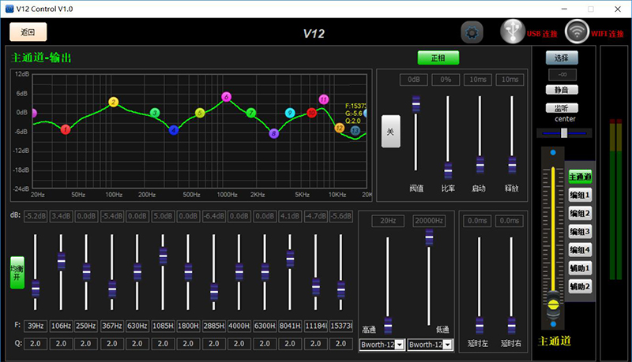Toggle the green 均衡开 equalizer switch
This screenshot has height=362, width=632.
(x=17, y=272)
